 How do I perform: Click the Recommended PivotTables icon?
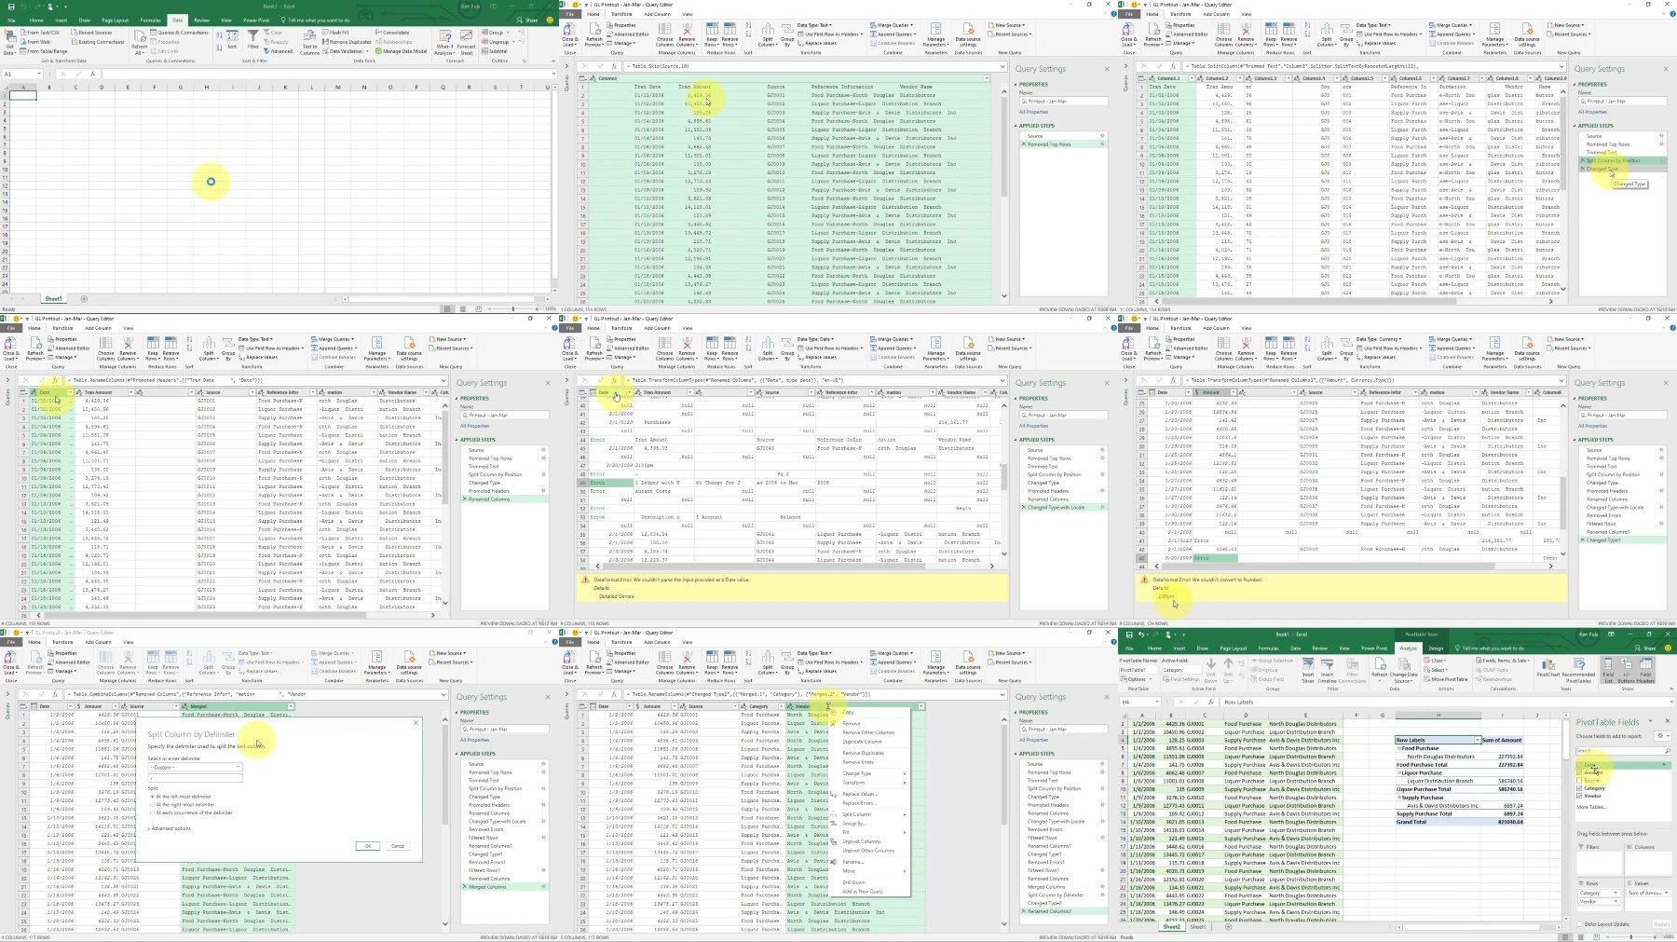click(1578, 664)
